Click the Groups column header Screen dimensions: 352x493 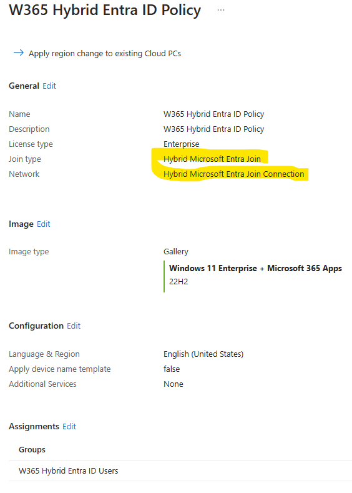(x=32, y=450)
